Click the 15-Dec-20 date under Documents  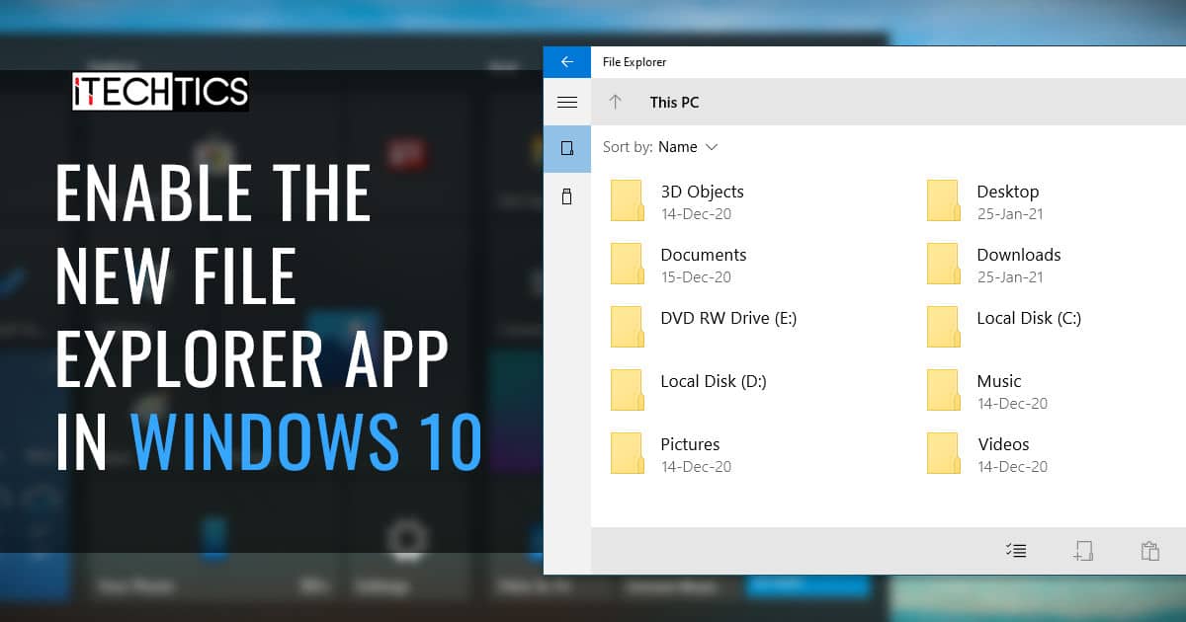pos(696,277)
